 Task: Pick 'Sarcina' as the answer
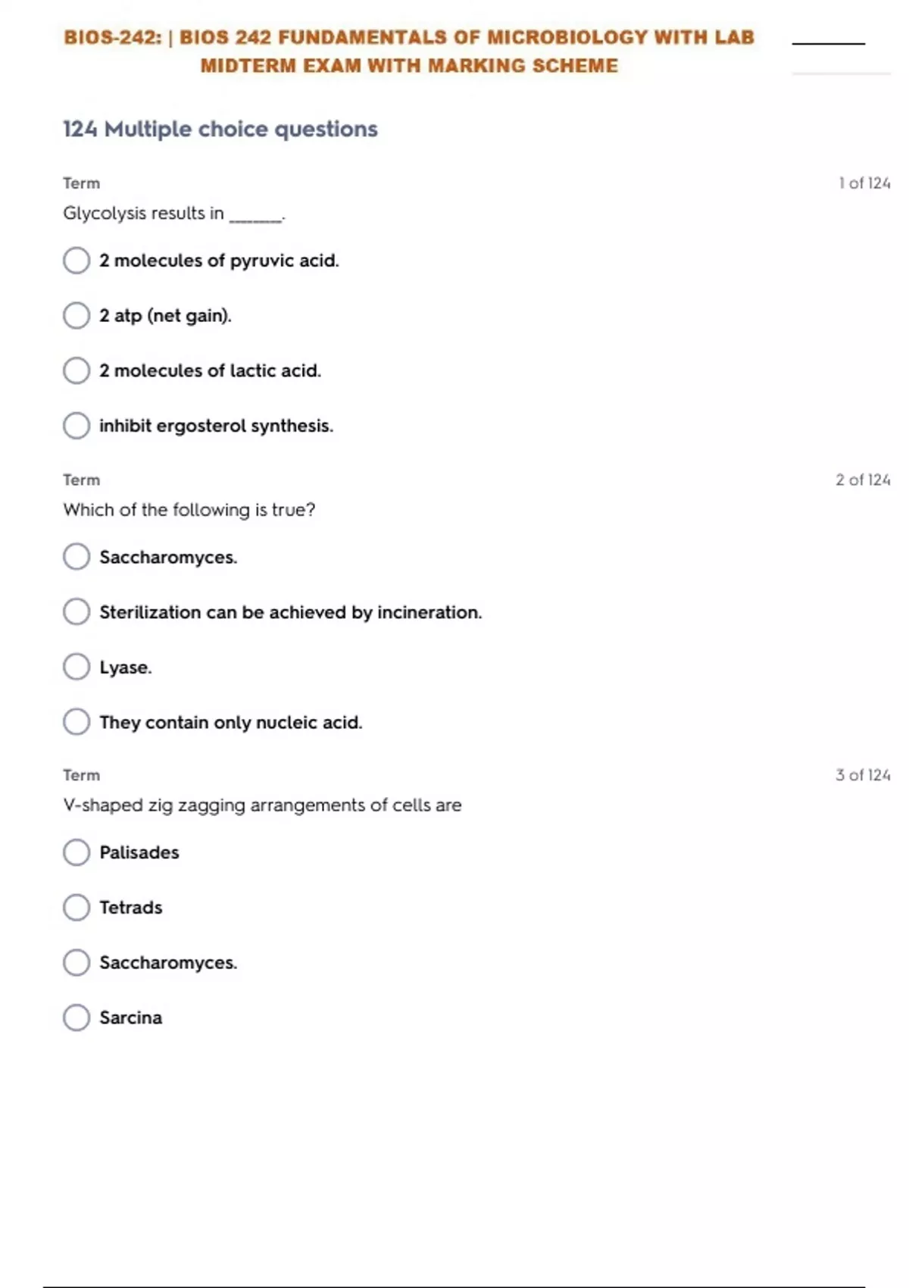(x=77, y=1018)
